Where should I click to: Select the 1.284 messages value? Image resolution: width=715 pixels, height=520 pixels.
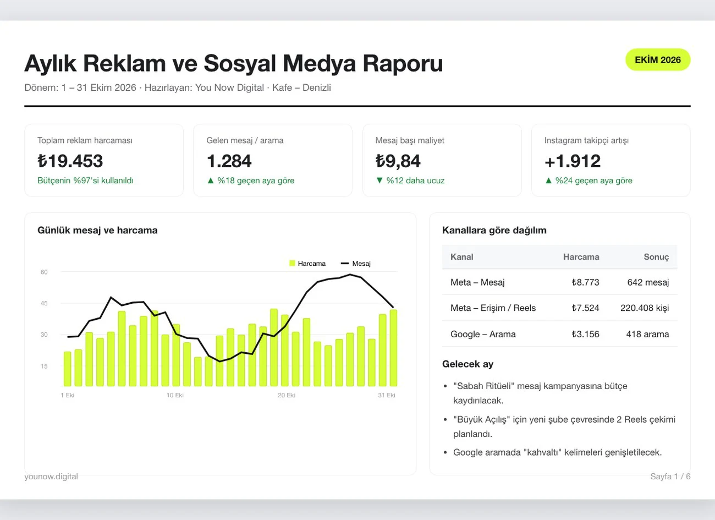[229, 161]
